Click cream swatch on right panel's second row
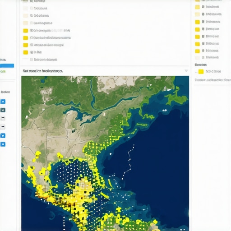 click(x=197, y=14)
